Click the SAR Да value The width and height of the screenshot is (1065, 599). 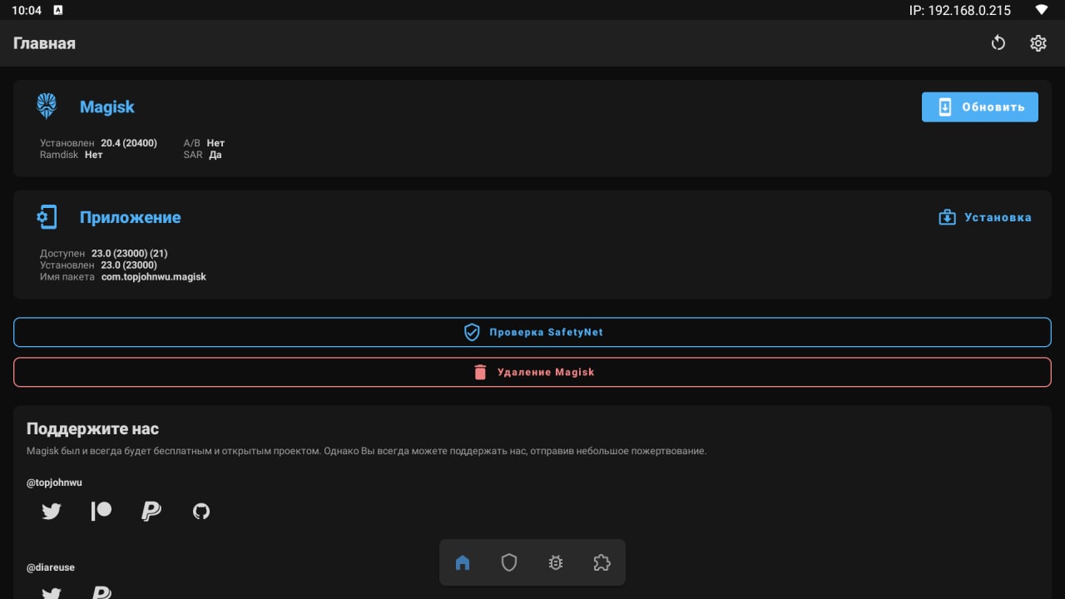(x=215, y=155)
